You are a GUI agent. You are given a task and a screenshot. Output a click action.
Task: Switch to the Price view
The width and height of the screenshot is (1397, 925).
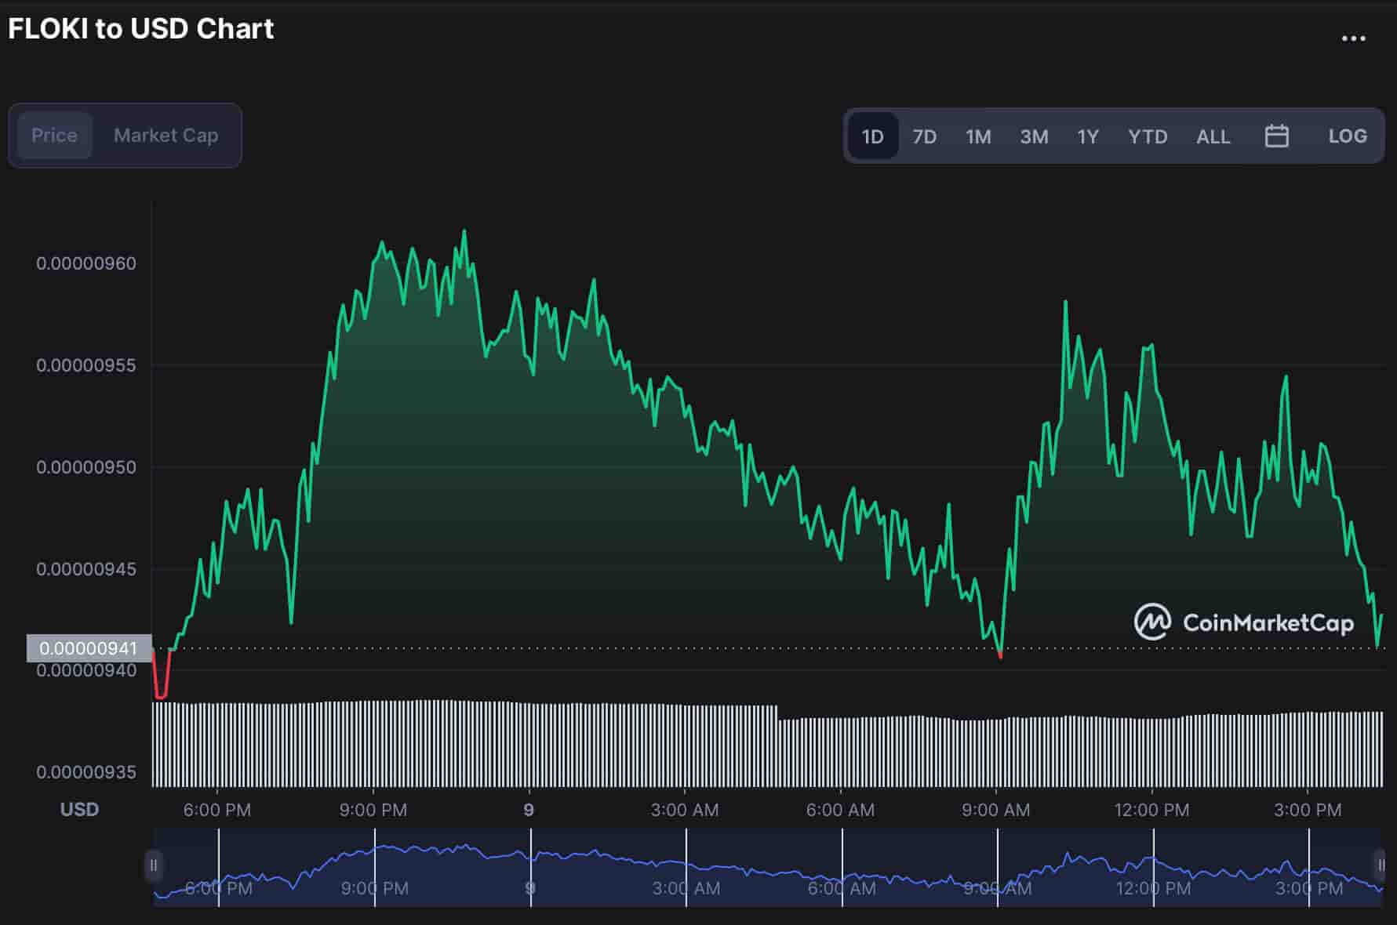(54, 136)
